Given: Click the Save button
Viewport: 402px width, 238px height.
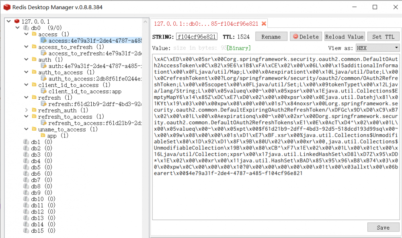Looking at the screenshot, I should pos(383,227).
